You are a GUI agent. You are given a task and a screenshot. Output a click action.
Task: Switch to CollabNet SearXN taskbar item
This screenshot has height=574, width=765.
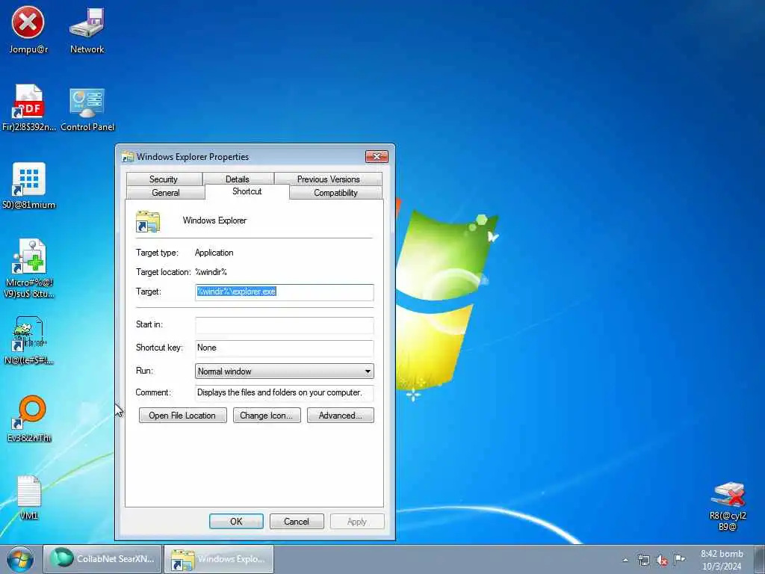coord(102,559)
